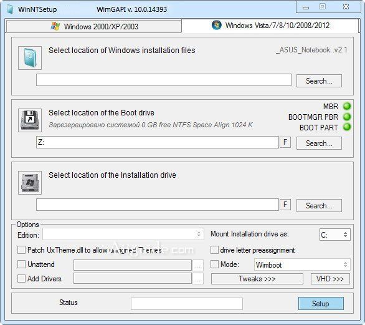Image resolution: width=365 pixels, height=325 pixels.
Task: Check the Add Drivers option
Action: [21, 279]
